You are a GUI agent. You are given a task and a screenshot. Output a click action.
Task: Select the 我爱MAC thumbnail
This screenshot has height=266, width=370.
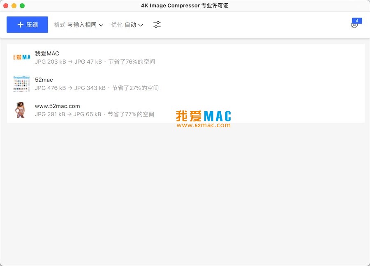click(x=22, y=57)
